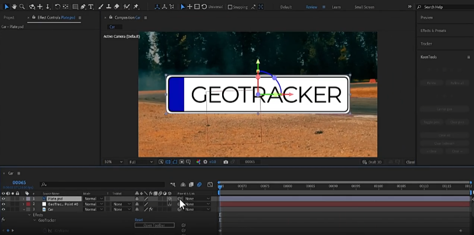Open Plate.psd blend Mode dropdown
This screenshot has height=235, width=474.
(x=93, y=199)
